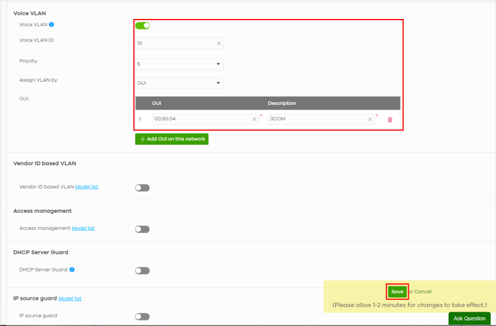
Task: Enable the DHCP Server Guard switch
Action: coord(142,271)
